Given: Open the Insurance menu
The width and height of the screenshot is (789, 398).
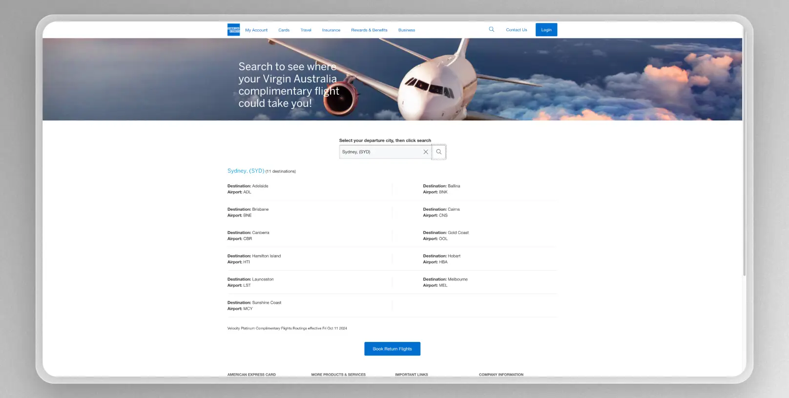Looking at the screenshot, I should tap(331, 30).
